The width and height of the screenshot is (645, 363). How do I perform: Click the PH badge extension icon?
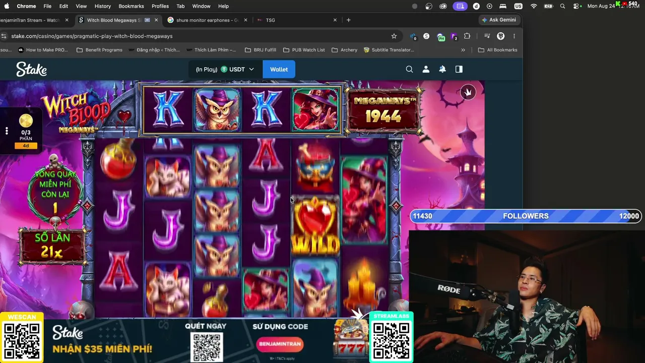pos(441,37)
